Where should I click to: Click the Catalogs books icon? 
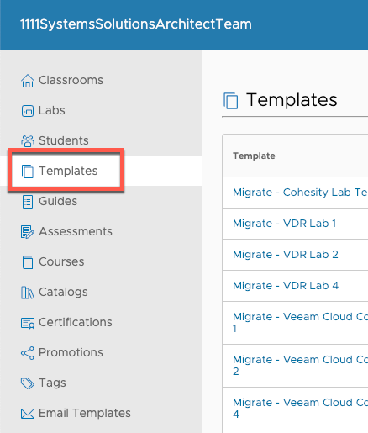click(28, 293)
